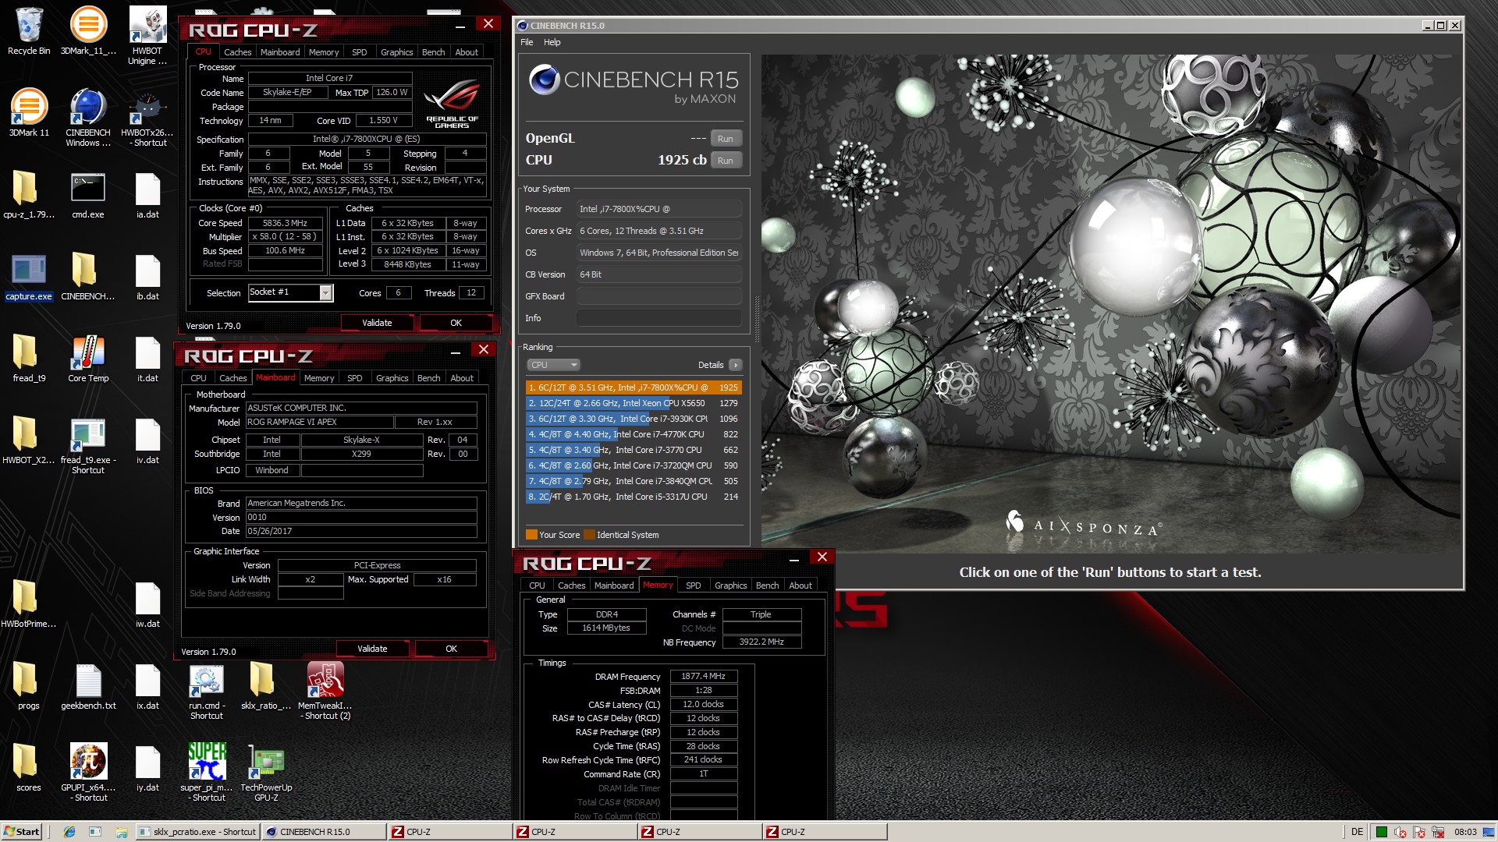Image resolution: width=1498 pixels, height=842 pixels.
Task: Open 3DMark_11 desktop icon in top row
Action: tap(88, 31)
